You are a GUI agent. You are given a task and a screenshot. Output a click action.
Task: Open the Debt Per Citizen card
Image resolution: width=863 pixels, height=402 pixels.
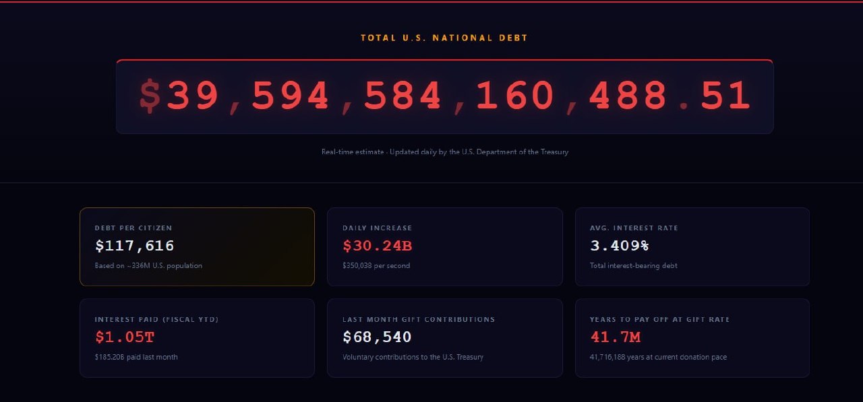tap(197, 246)
